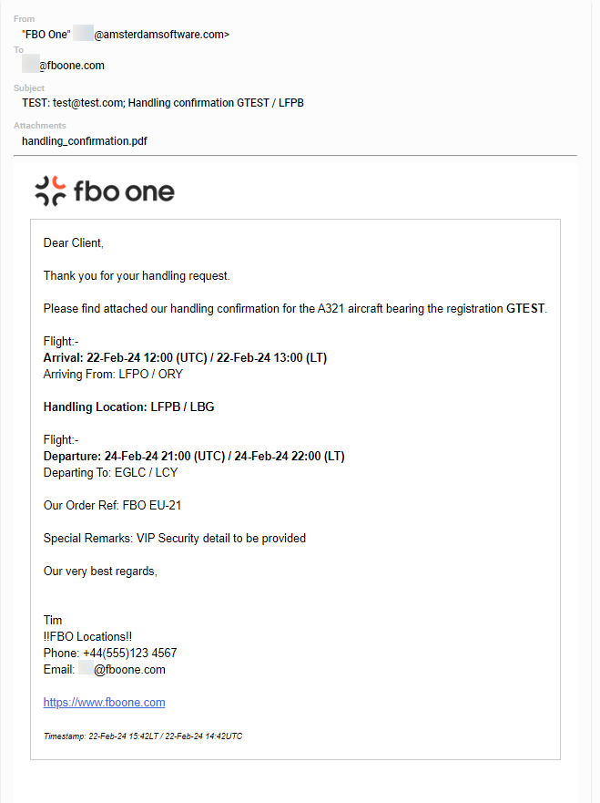Screen dimensions: 600x803
Task: Click the !!FBO Locations!! signature line
Action: [87, 636]
